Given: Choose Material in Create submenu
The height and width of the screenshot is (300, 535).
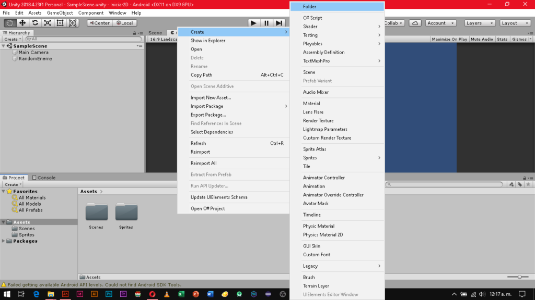Looking at the screenshot, I should click(337, 104).
